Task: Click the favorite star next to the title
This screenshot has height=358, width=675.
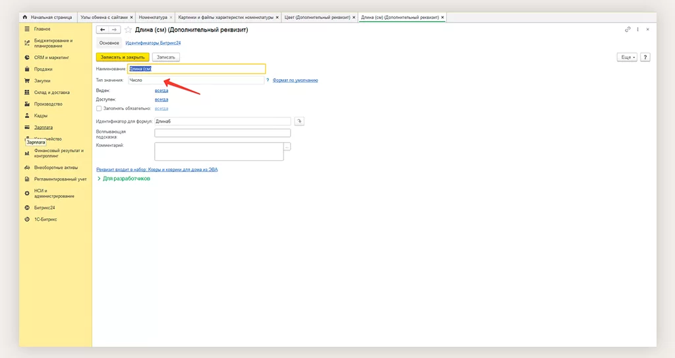Action: 128,30
